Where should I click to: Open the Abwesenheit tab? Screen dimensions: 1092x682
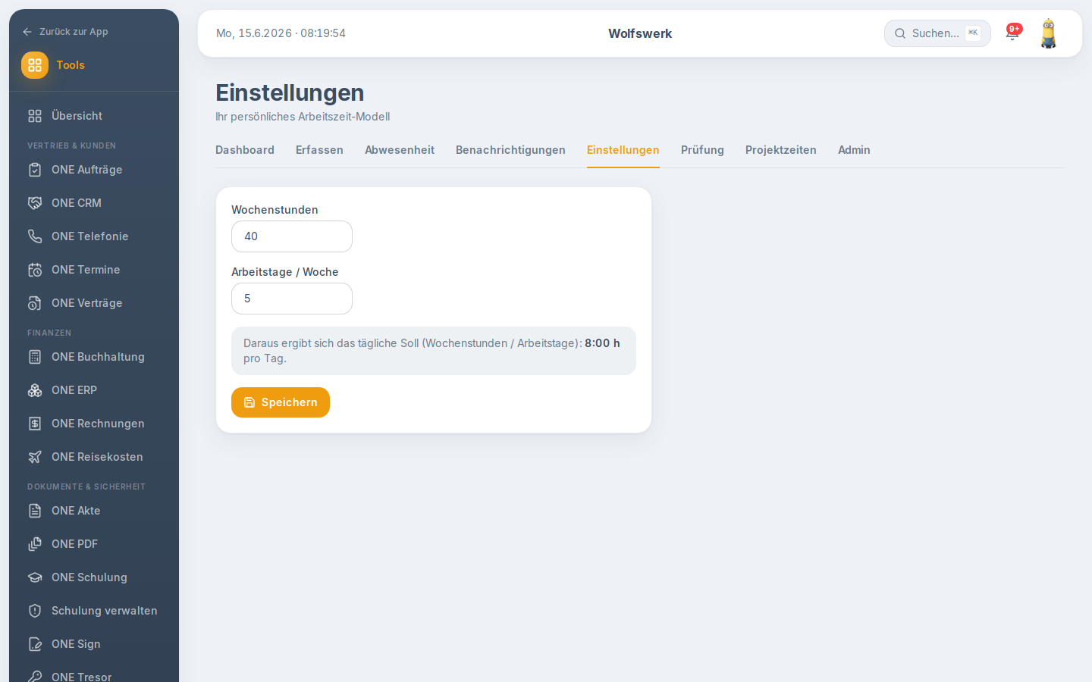click(x=400, y=150)
